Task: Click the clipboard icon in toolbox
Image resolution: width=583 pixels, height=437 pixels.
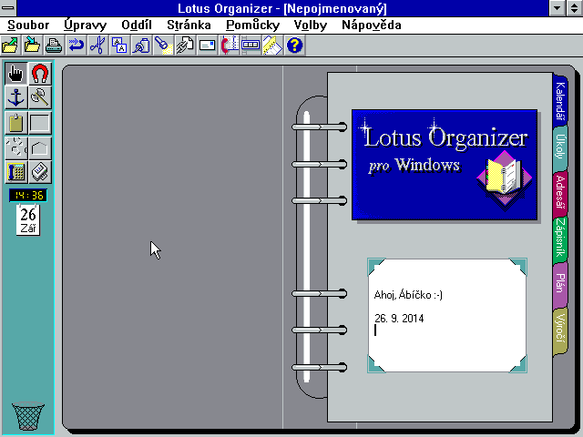Action: pyautogui.click(x=16, y=123)
